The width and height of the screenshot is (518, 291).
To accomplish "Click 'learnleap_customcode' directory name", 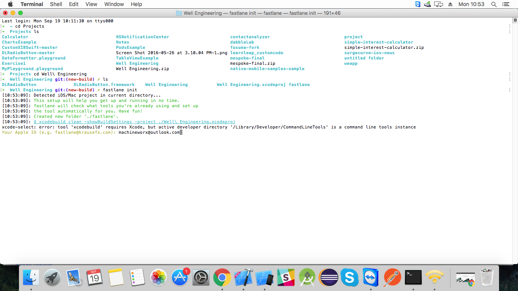I will point(257,53).
